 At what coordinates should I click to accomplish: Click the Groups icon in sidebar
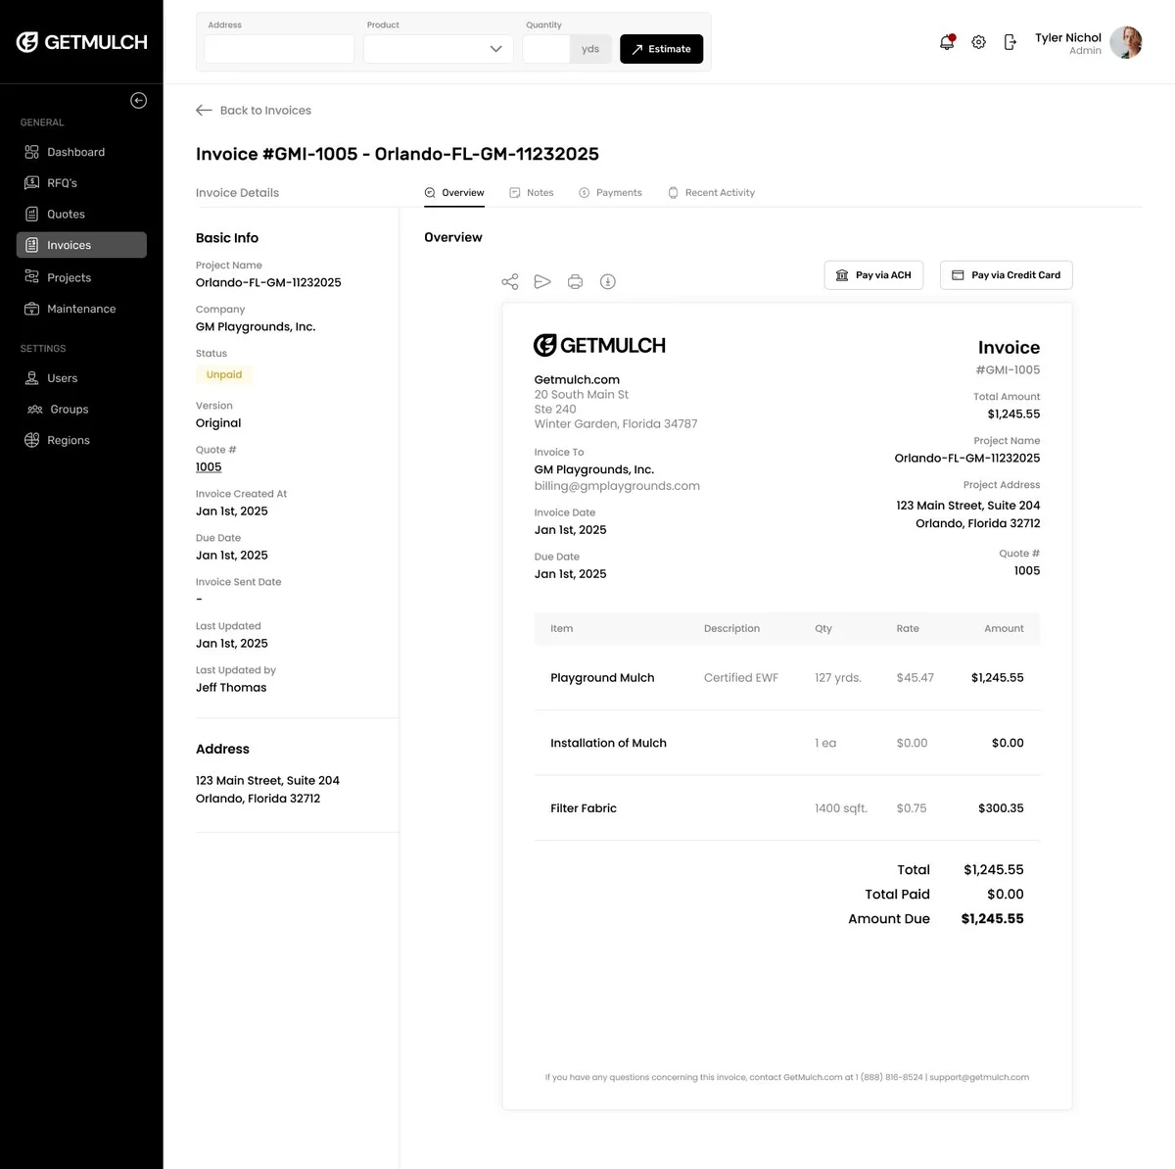point(35,410)
